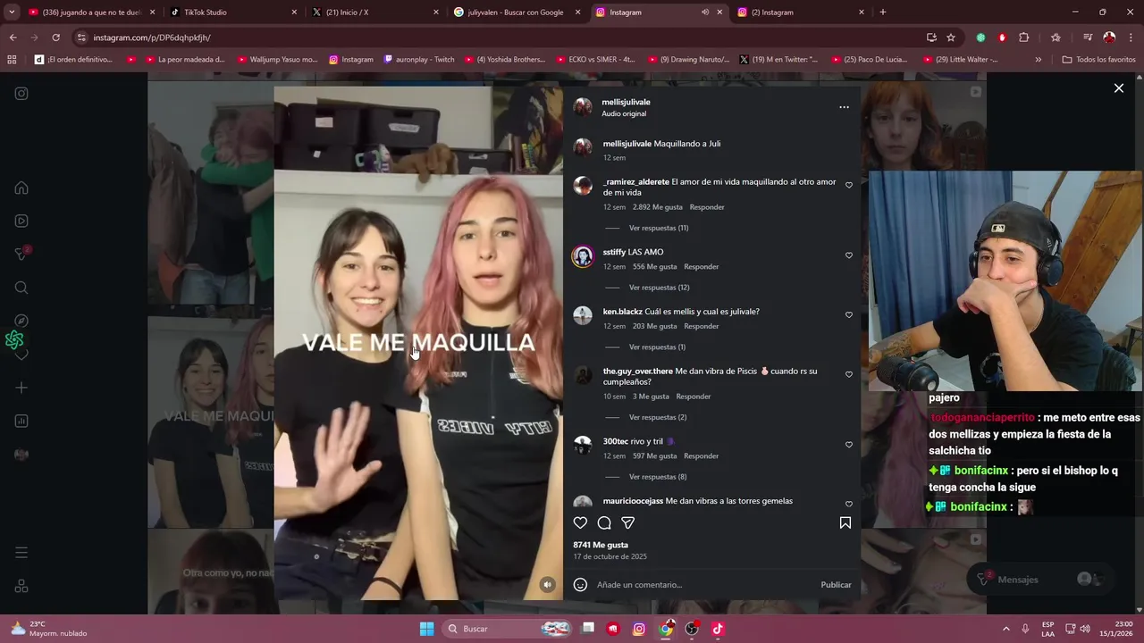Like the 300tec comment
The image size is (1144, 643).
pos(849,445)
